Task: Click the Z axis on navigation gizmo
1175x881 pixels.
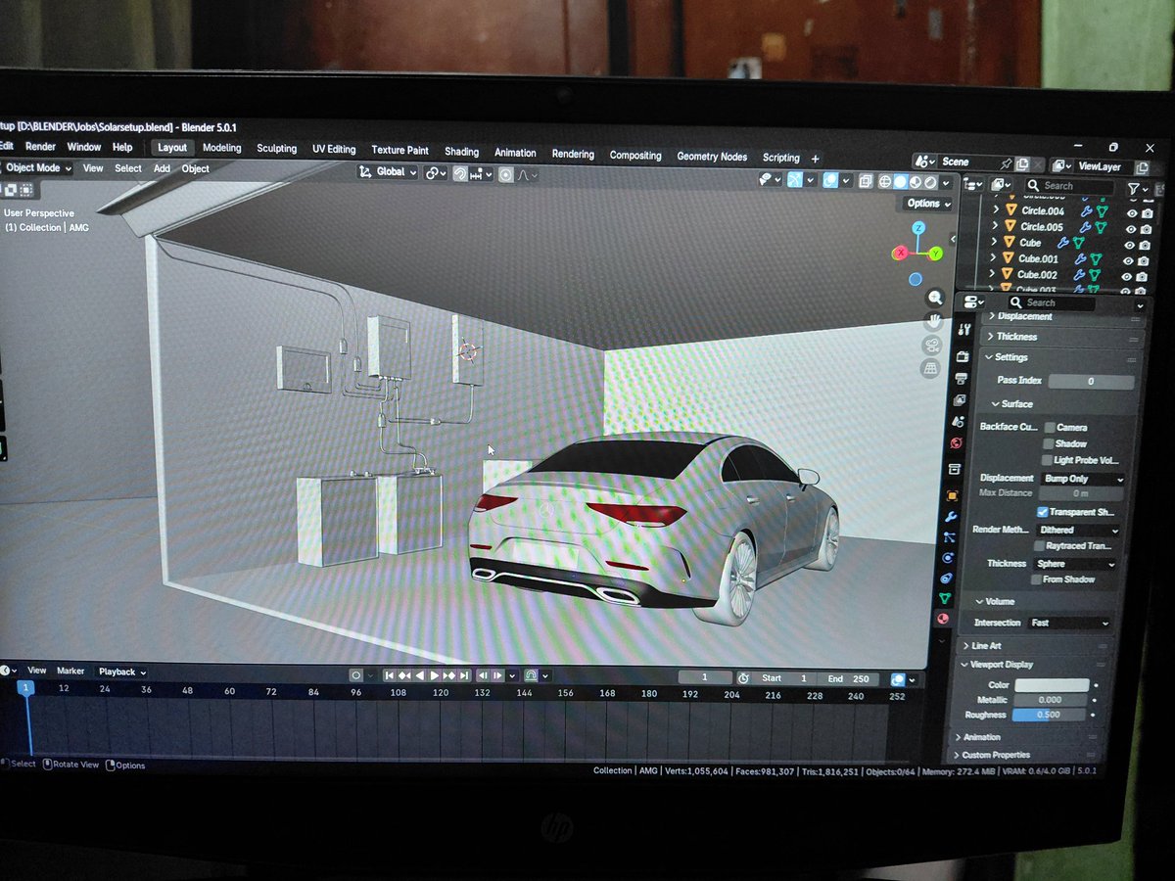Action: pos(917,228)
